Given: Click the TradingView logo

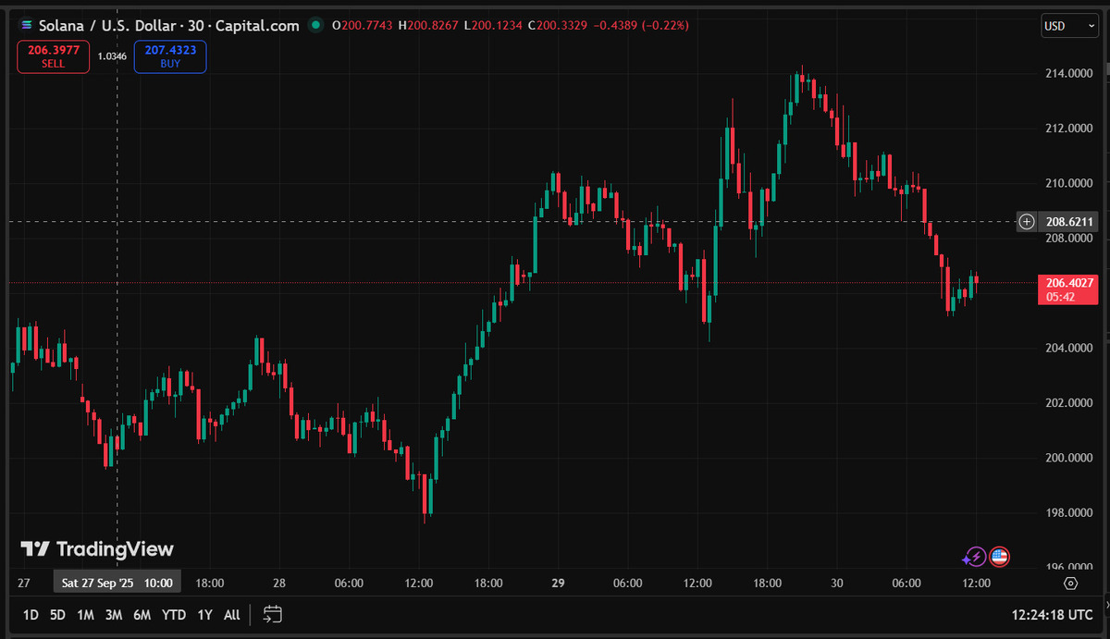Looking at the screenshot, I should pos(97,549).
